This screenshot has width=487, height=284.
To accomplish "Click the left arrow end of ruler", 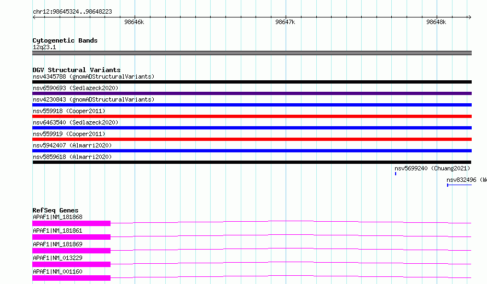I will [34, 17].
